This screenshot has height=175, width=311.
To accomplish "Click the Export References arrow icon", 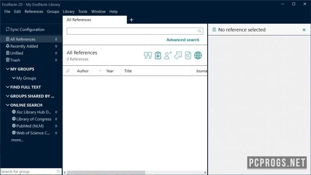I will pyautogui.click(x=178, y=55).
